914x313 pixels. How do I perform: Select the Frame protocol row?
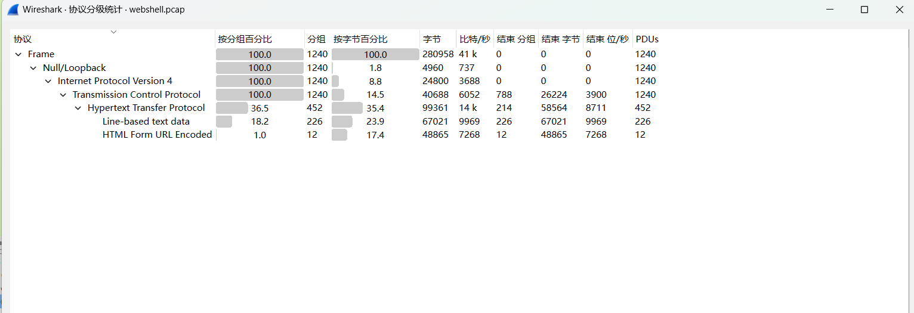point(41,54)
